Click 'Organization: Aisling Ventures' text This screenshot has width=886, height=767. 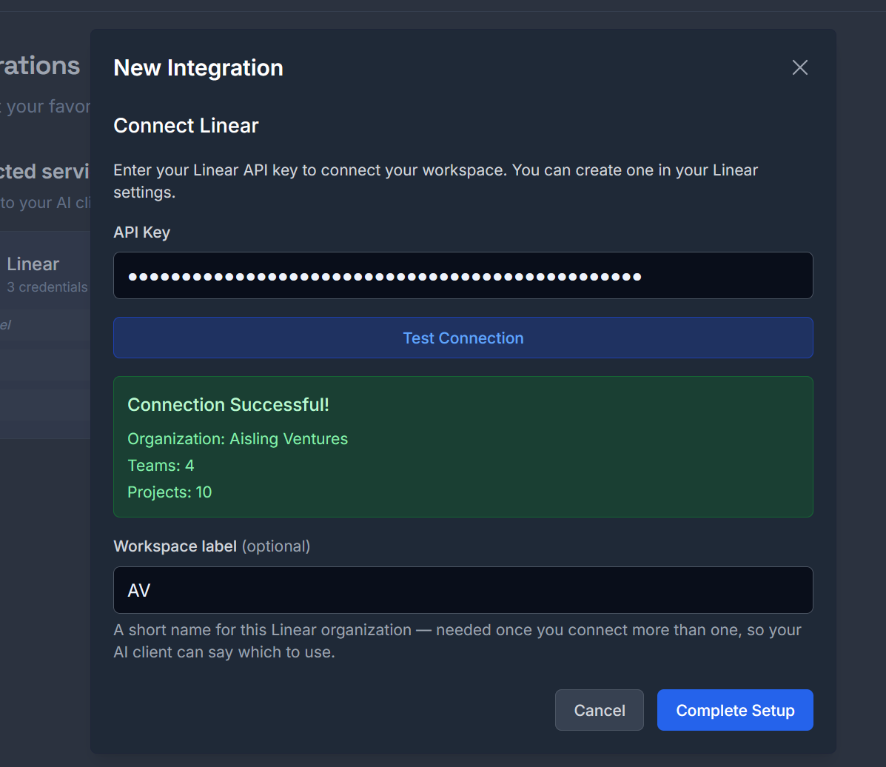(238, 438)
